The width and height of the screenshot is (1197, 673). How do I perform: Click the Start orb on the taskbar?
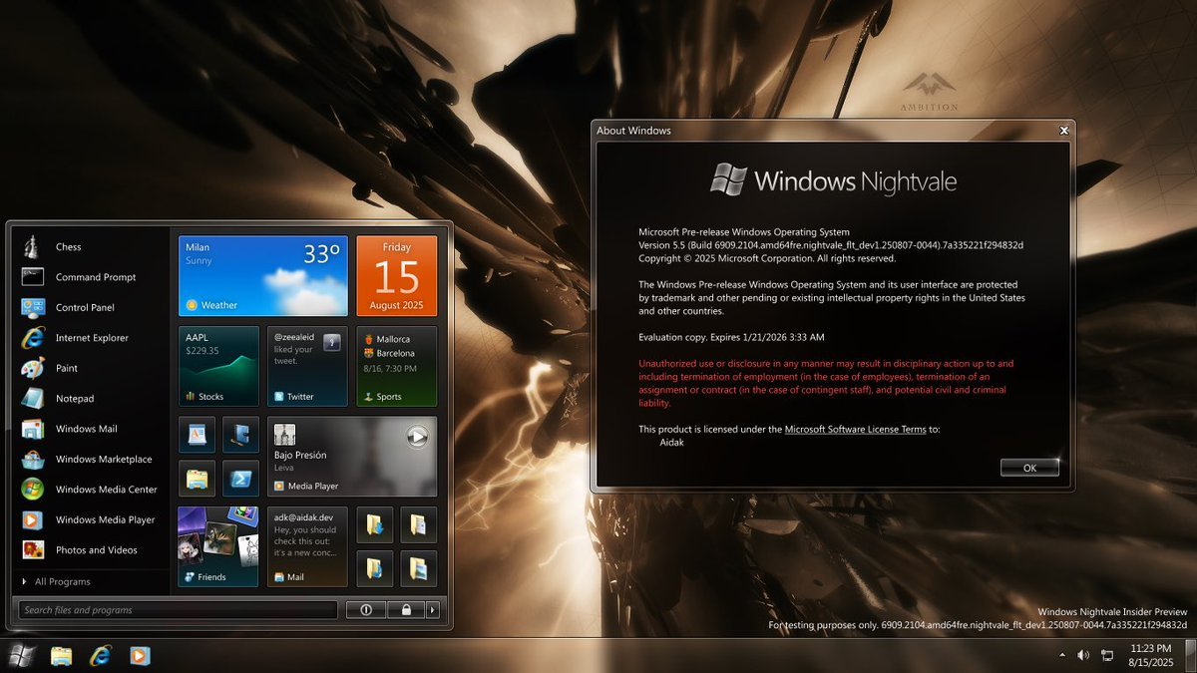click(21, 655)
